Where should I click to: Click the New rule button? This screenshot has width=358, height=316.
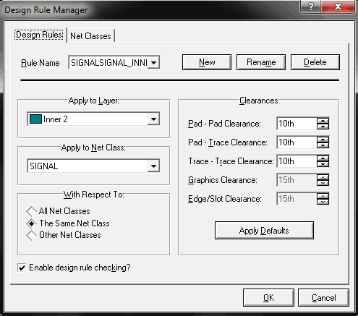[207, 62]
